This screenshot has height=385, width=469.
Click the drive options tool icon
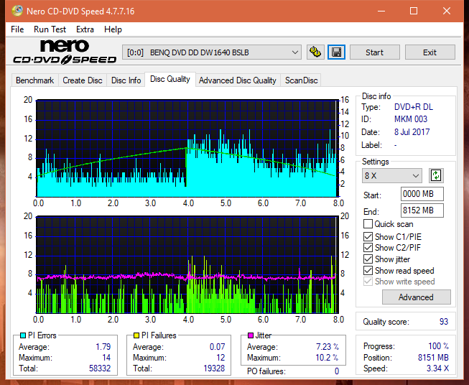315,52
